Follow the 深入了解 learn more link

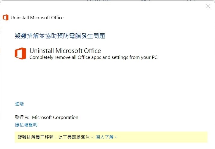click(104, 137)
